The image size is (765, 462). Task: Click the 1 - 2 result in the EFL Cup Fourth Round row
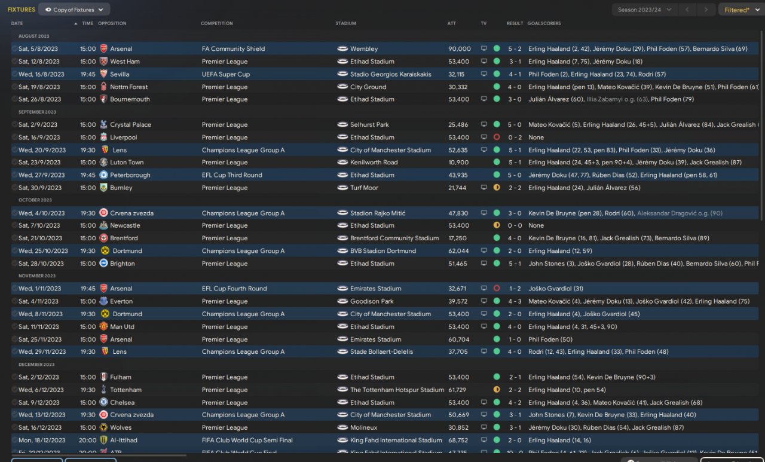[x=515, y=289]
